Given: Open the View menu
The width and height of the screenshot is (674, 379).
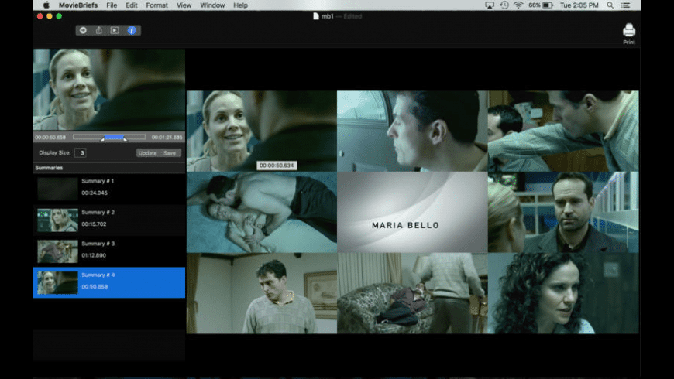Looking at the screenshot, I should [x=184, y=5].
